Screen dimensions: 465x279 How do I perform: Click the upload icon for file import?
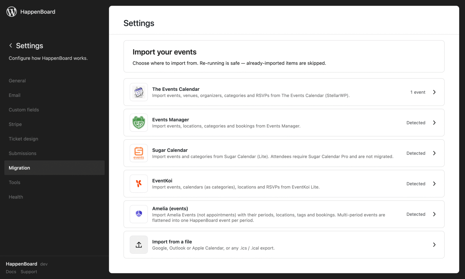pyautogui.click(x=139, y=245)
